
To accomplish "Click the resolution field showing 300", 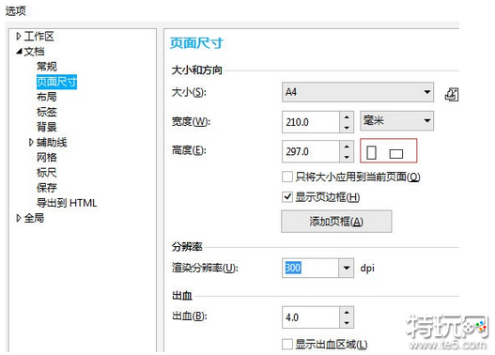I will pyautogui.click(x=310, y=268).
